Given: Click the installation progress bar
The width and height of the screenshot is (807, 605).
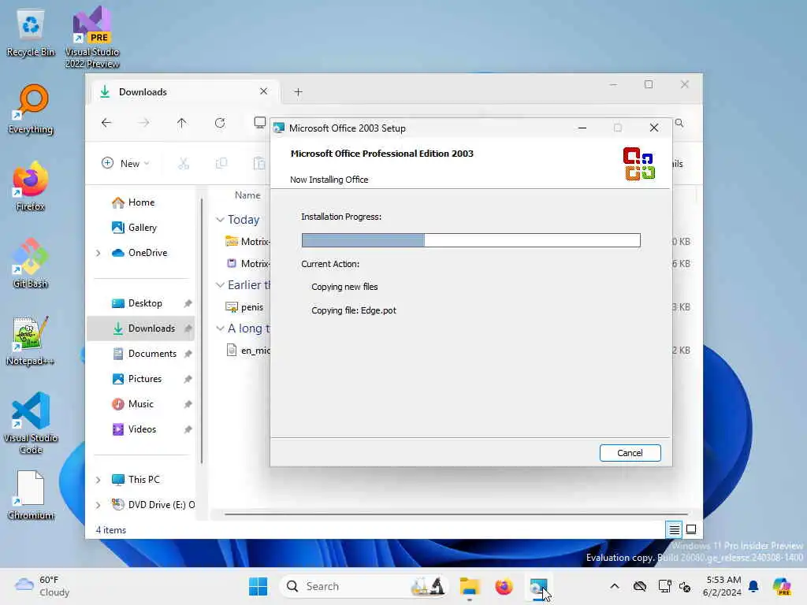Looking at the screenshot, I should point(470,240).
